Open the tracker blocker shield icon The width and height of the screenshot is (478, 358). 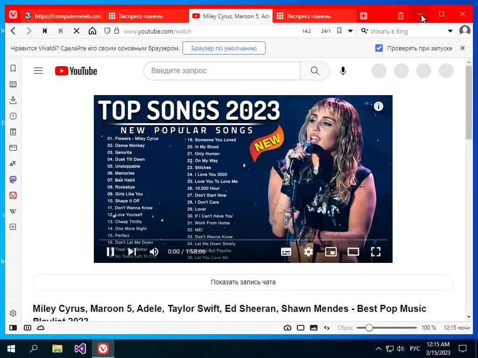pos(107,31)
